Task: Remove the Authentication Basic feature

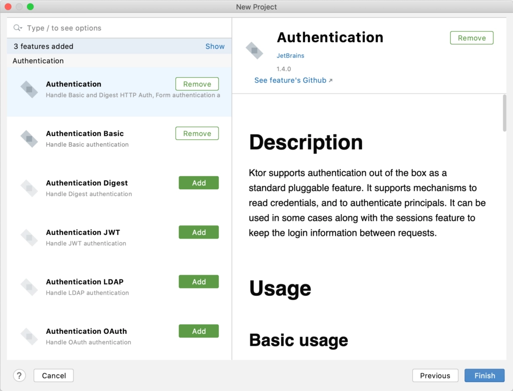Action: pyautogui.click(x=197, y=133)
